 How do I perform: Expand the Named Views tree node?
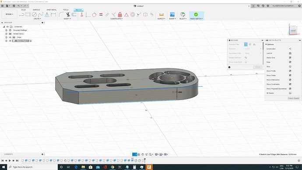click(7, 34)
